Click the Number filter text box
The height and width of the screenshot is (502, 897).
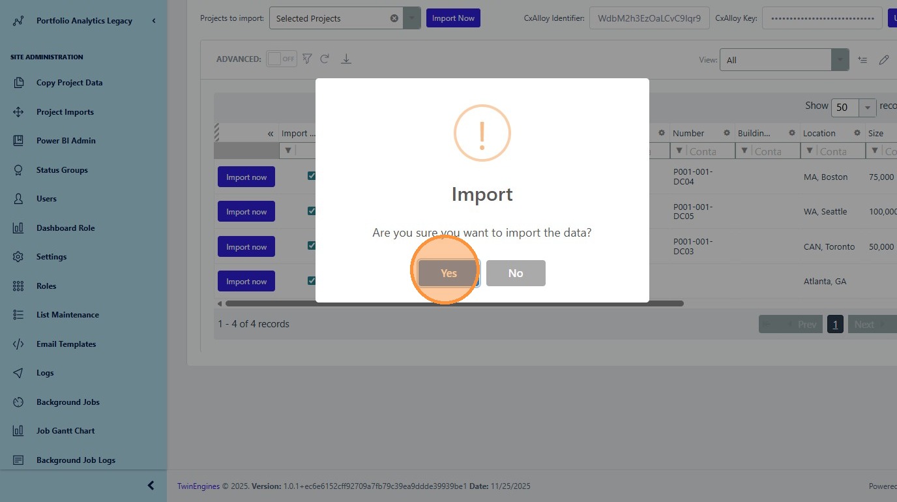tap(709, 151)
